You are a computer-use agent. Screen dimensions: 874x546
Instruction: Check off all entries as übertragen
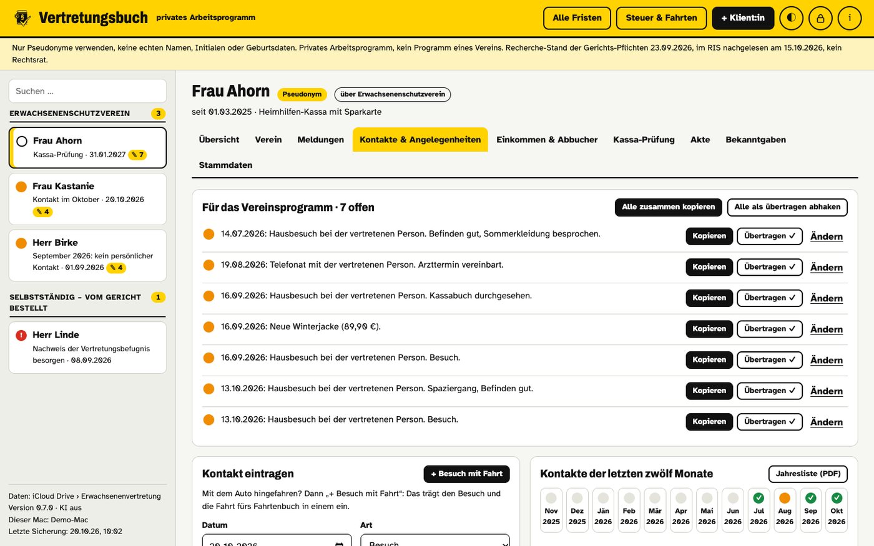787,207
